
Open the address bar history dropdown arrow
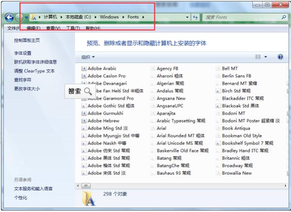[187, 17]
